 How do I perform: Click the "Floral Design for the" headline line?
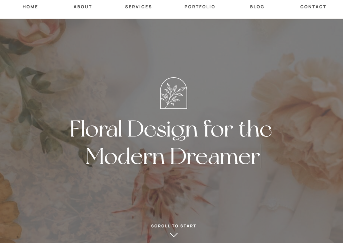coord(171,129)
